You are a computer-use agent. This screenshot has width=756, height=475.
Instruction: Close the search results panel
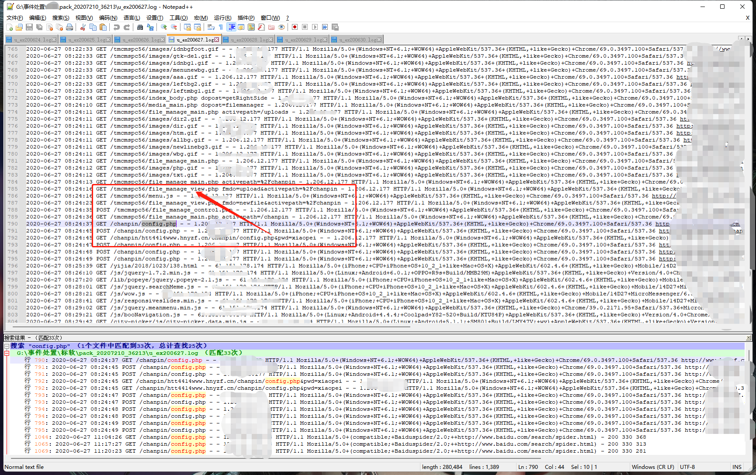748,338
